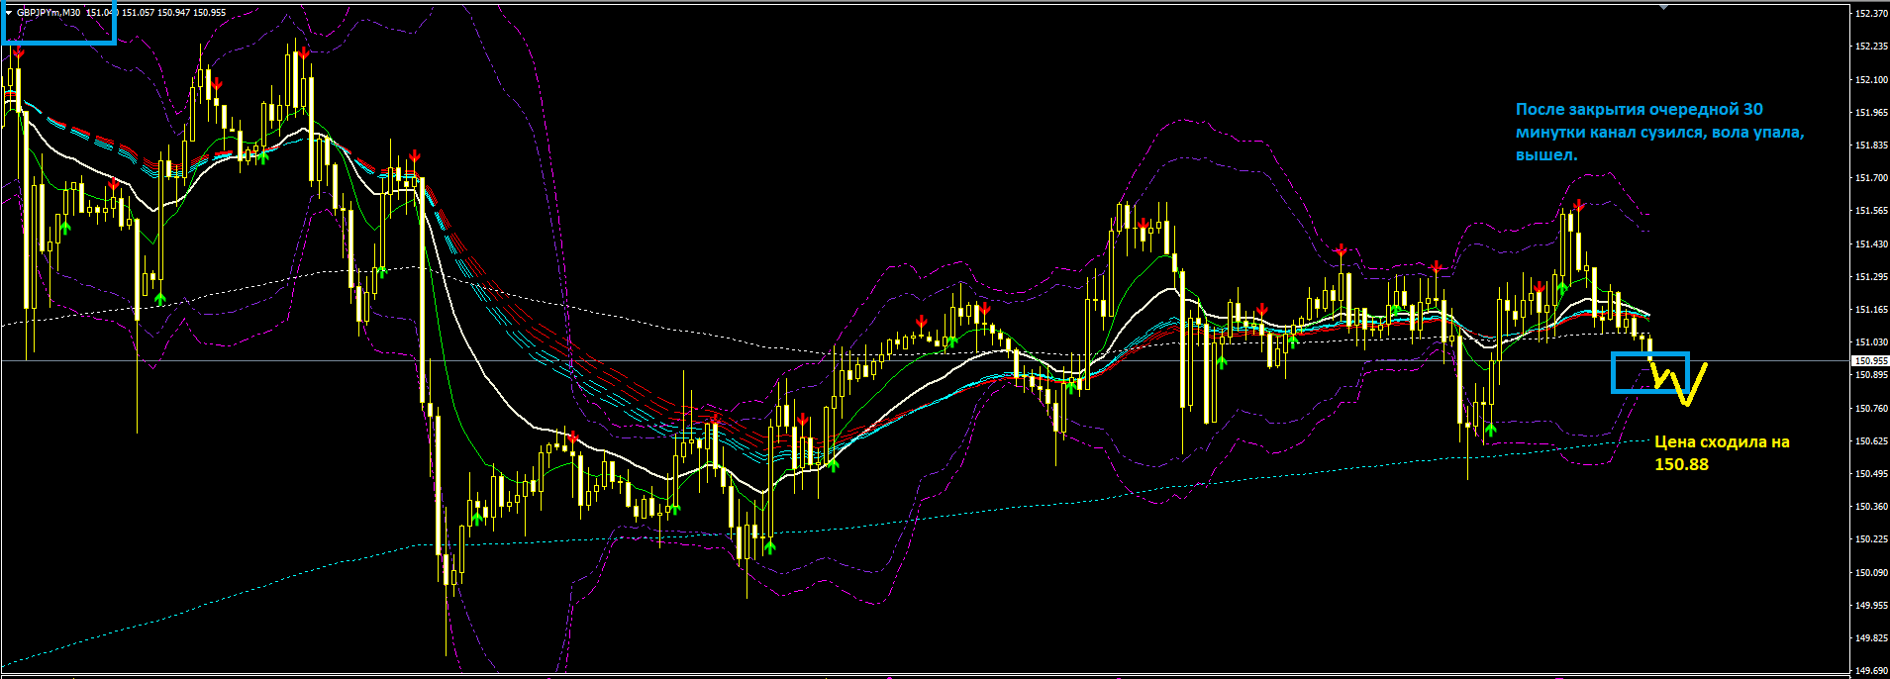1890x679 pixels.
Task: Click the 152.370 price scale label
Action: point(1871,14)
